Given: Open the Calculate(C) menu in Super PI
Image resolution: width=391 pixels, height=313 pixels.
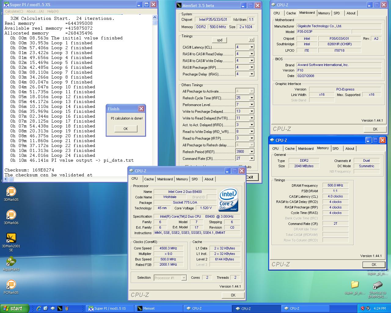Looking at the screenshot, I should click(x=14, y=11).
